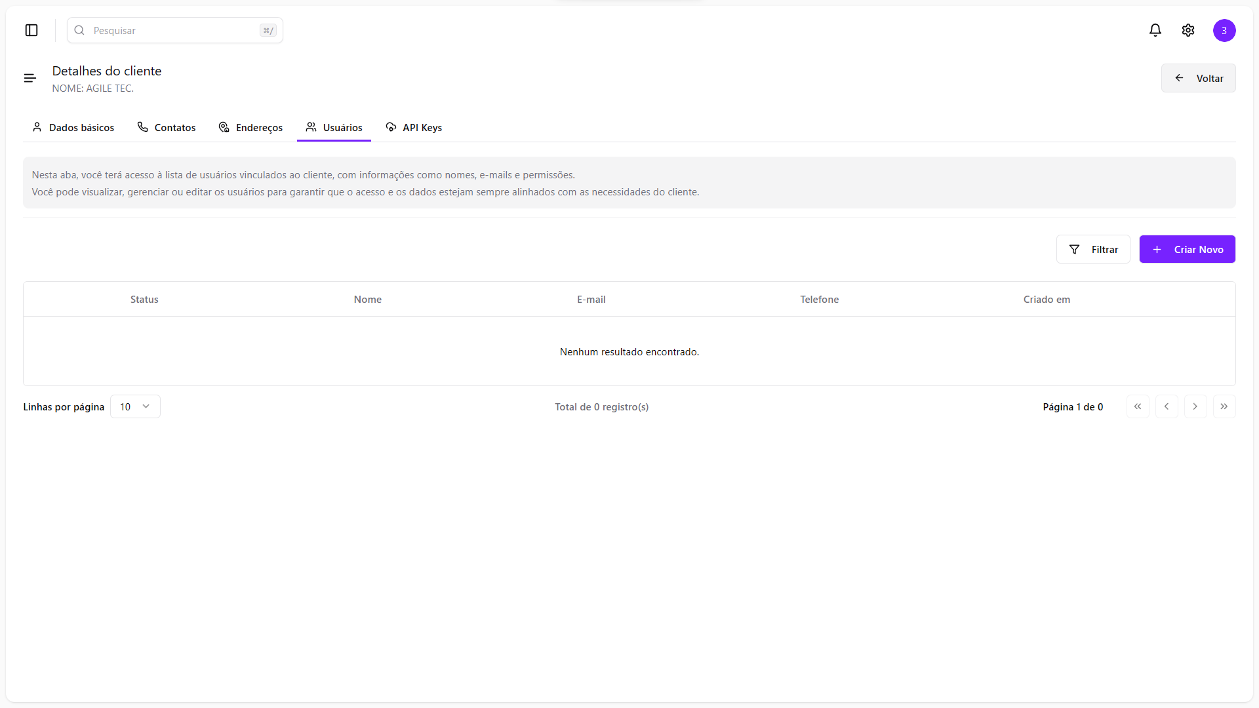The height and width of the screenshot is (708, 1259).
Task: Toggle the sidebar panel icon
Action: (x=31, y=30)
